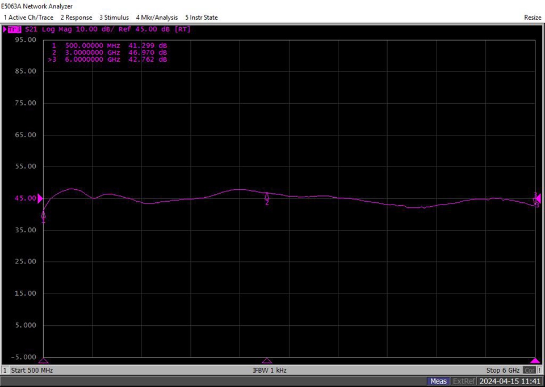Screen dimensions: 545x387
Task: Select marker 2 readout 3.0000000 GHz row
Action: click(110, 53)
